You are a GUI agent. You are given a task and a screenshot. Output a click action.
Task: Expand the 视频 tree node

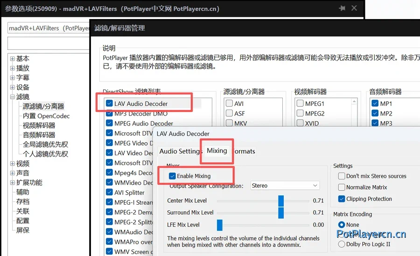(12, 163)
